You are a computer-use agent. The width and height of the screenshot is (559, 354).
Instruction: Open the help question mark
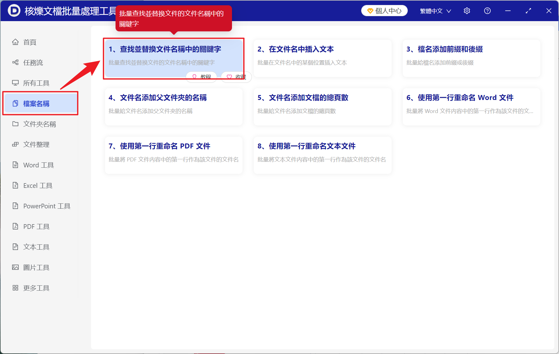point(487,11)
